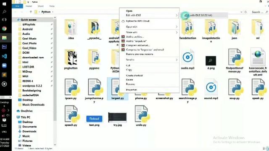
Task: Choose Edit with IDLE 3.8 (32-bit)
Action: tap(204, 15)
